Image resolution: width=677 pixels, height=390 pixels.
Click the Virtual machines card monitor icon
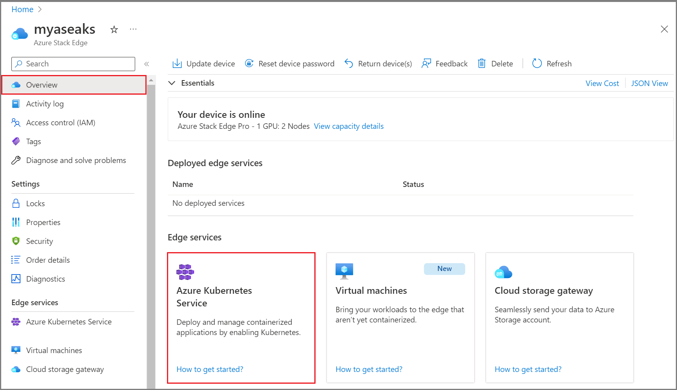345,271
